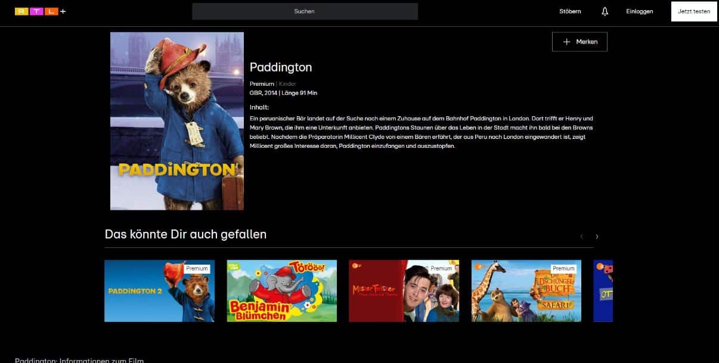Screen dimensions: 719x363
Task: Go to Einloggen
Action: pyautogui.click(x=639, y=11)
